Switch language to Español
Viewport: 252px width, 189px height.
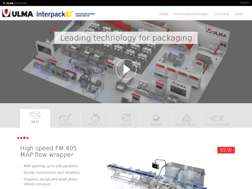[244, 3]
